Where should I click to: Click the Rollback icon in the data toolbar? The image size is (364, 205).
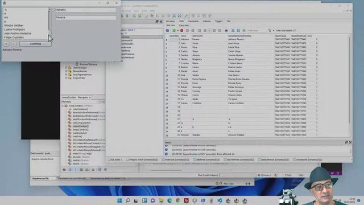coord(193,30)
